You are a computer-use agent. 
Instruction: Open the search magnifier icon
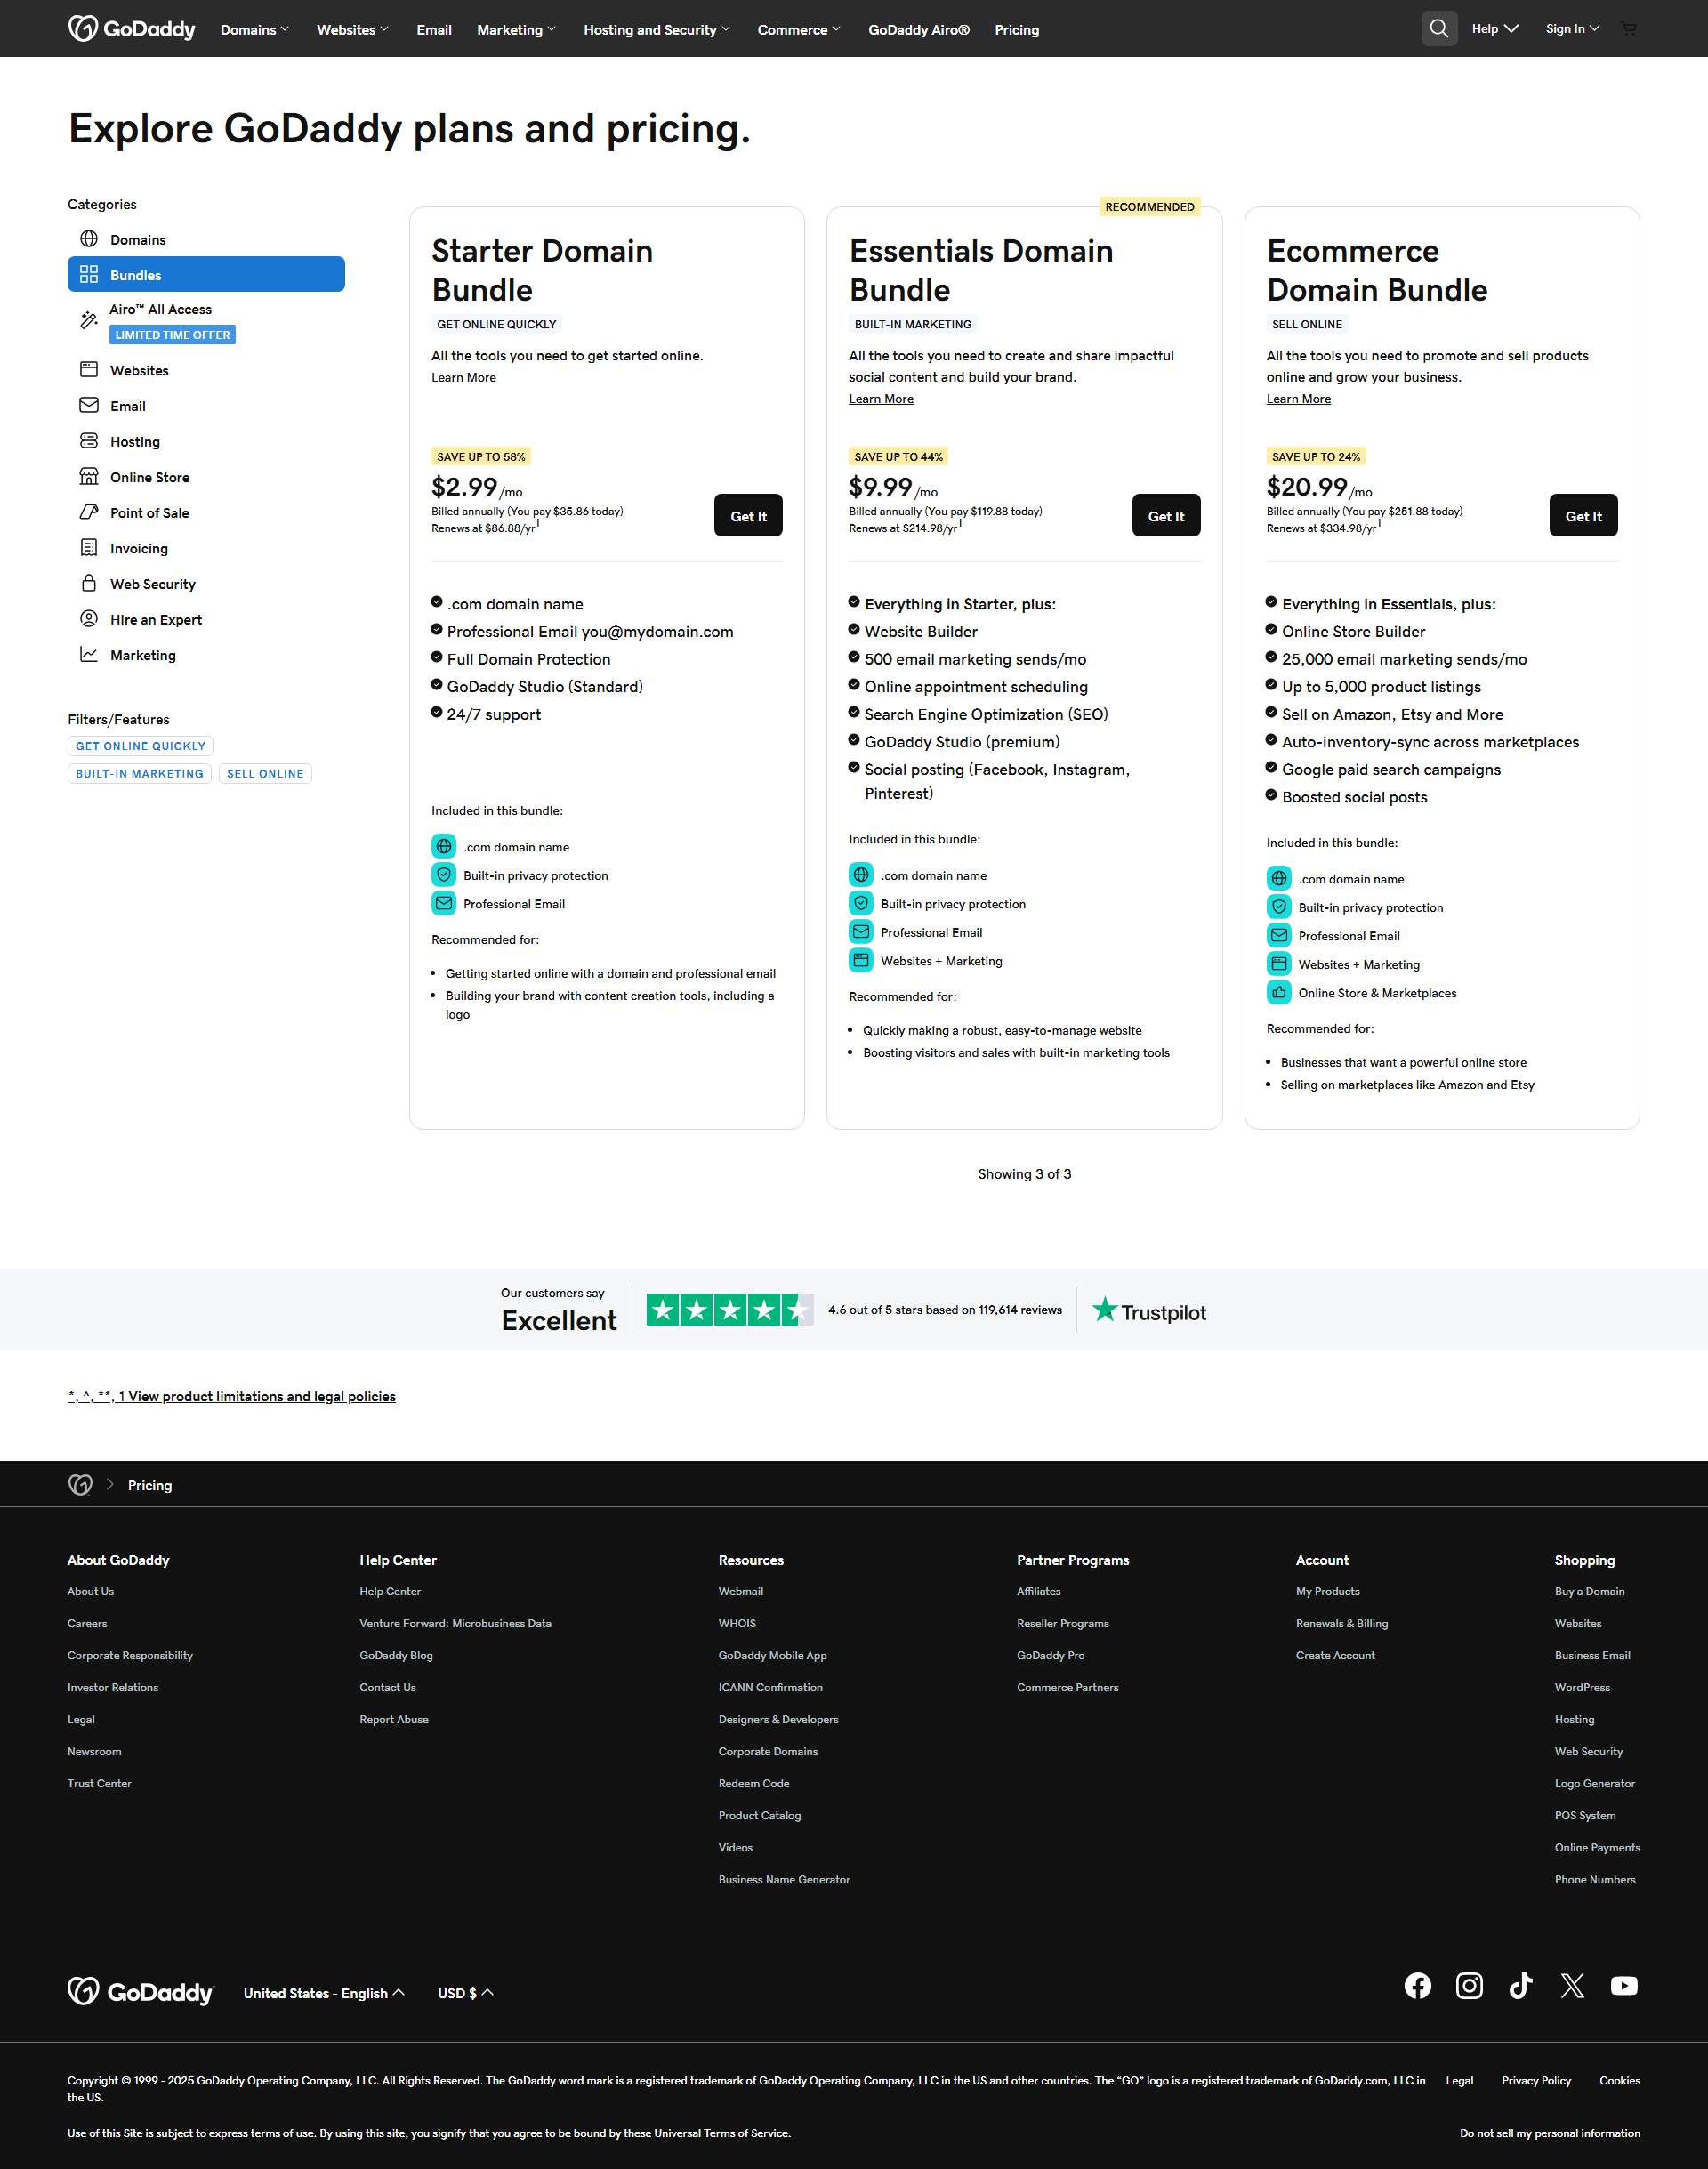pos(1439,29)
